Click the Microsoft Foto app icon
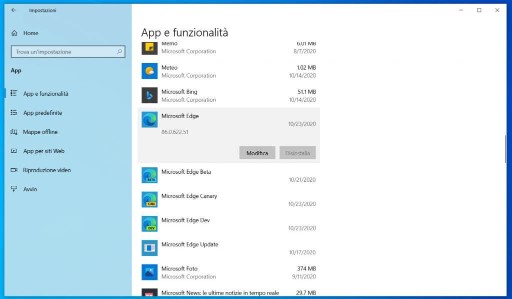Viewport: 512px width, 299px height. pos(149,272)
